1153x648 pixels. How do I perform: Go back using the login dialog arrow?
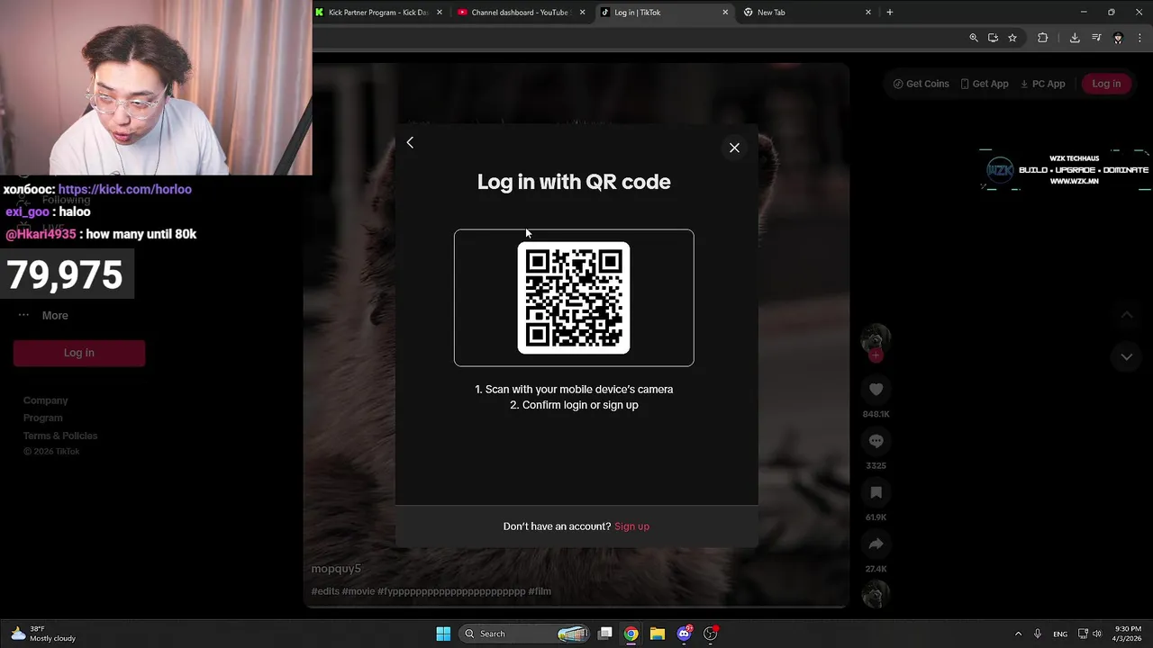(410, 142)
